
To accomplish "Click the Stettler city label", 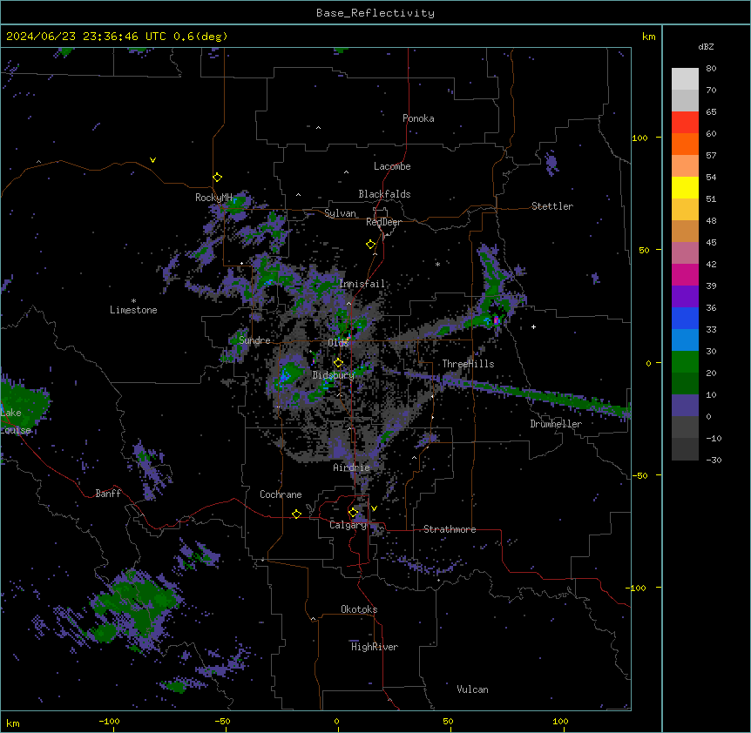I will 552,206.
